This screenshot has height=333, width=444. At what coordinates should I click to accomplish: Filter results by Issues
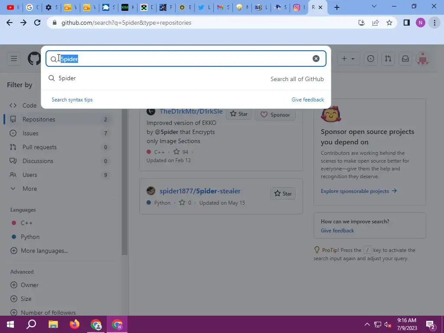tap(59, 133)
